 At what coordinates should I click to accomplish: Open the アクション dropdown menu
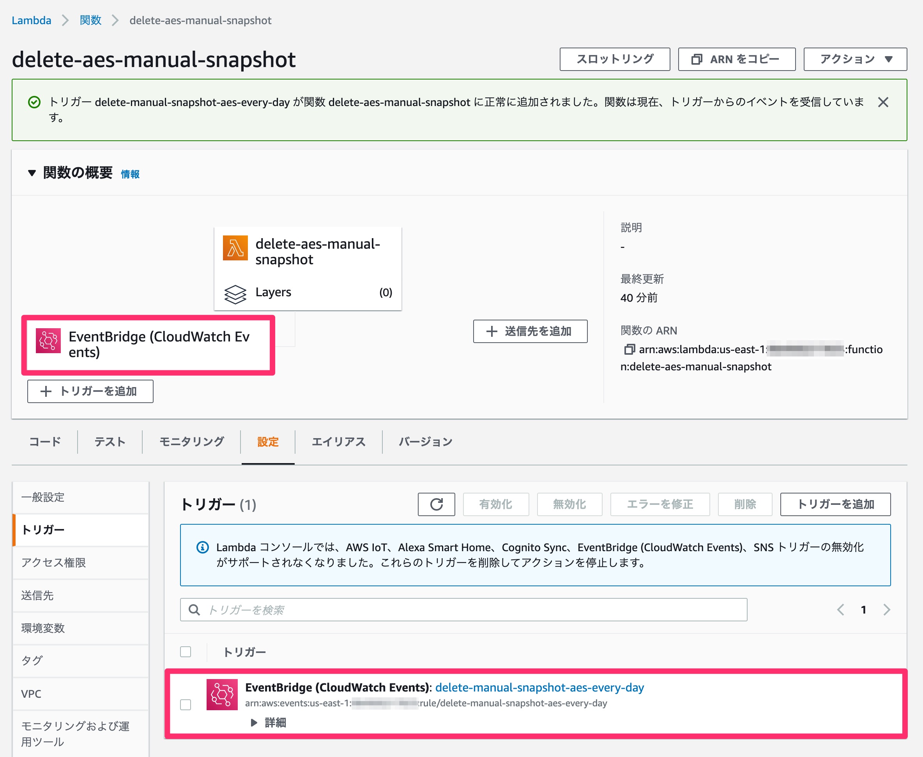[855, 59]
